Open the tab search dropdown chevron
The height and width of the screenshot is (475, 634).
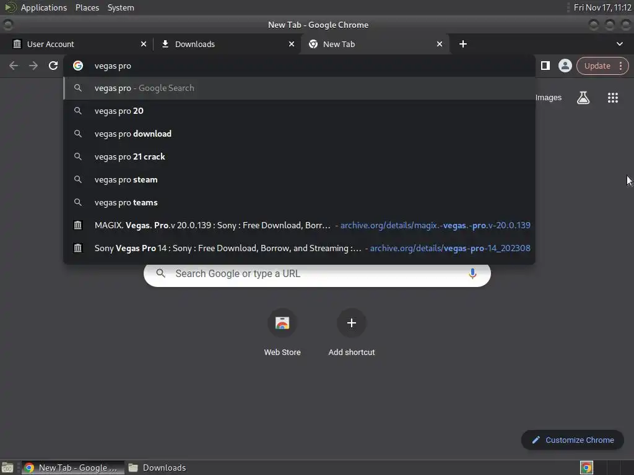(x=619, y=44)
